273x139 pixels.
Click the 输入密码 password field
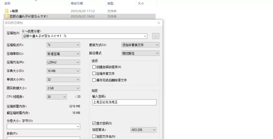pos(124,102)
